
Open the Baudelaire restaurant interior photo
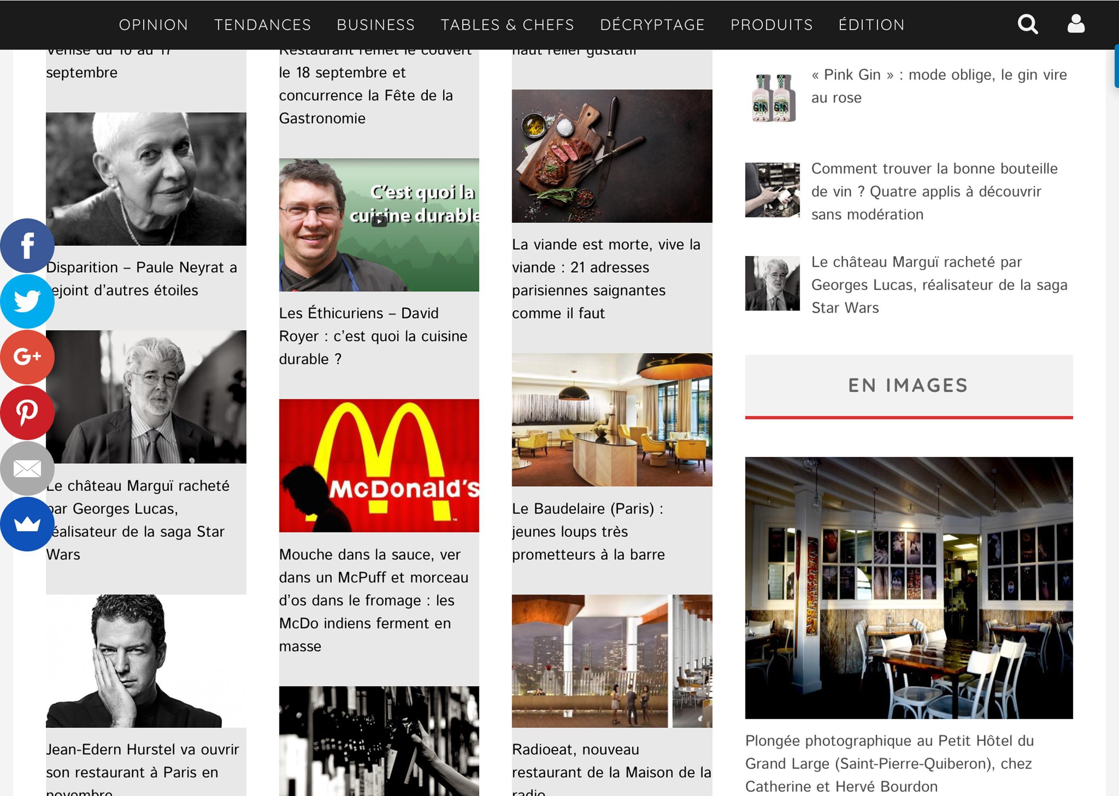point(612,420)
